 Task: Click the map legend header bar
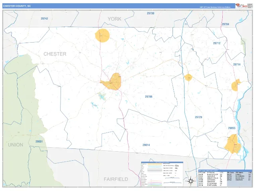point(162,162)
